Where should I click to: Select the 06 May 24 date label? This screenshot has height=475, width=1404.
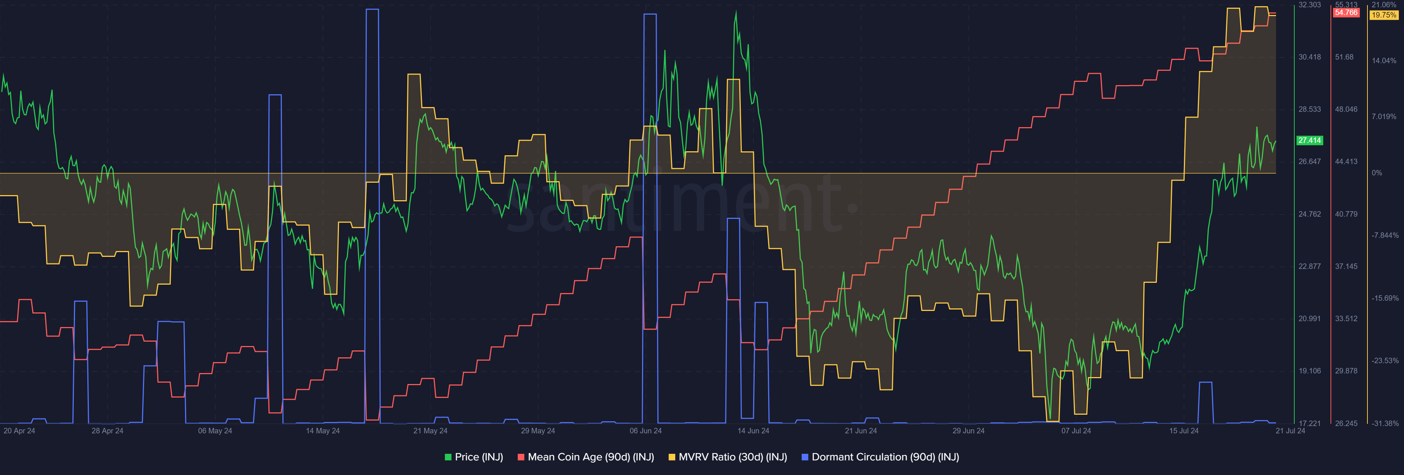point(215,431)
